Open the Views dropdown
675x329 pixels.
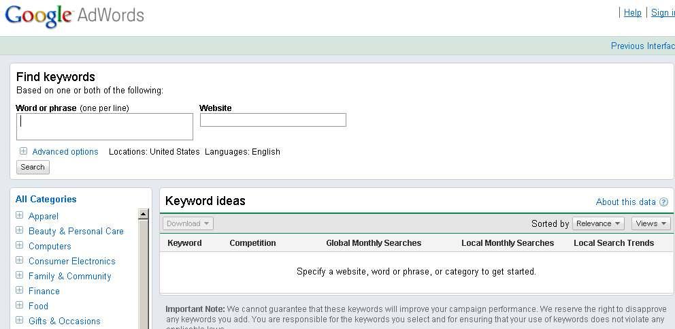pos(651,223)
